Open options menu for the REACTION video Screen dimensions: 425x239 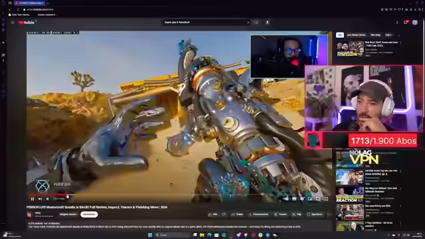tap(400, 189)
